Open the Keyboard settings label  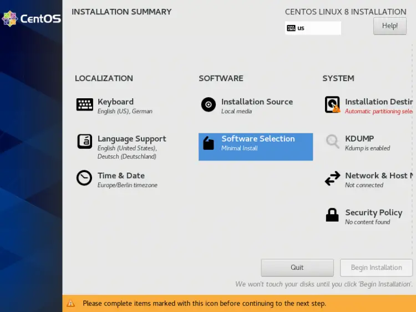pos(115,102)
